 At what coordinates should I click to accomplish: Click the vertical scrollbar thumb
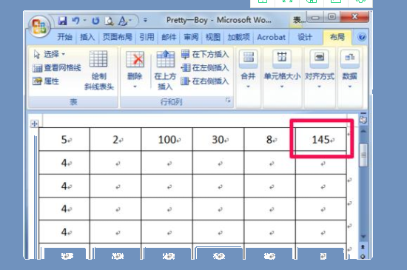pyautogui.click(x=363, y=155)
